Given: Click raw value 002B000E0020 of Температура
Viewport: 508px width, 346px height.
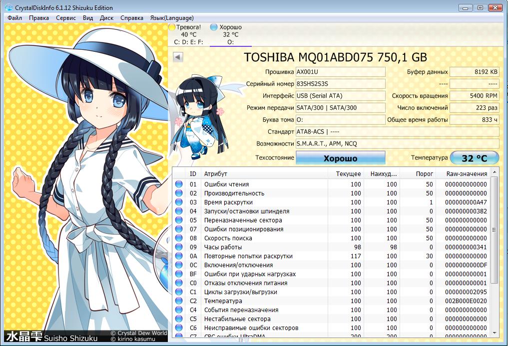Looking at the screenshot, I should tap(466, 301).
